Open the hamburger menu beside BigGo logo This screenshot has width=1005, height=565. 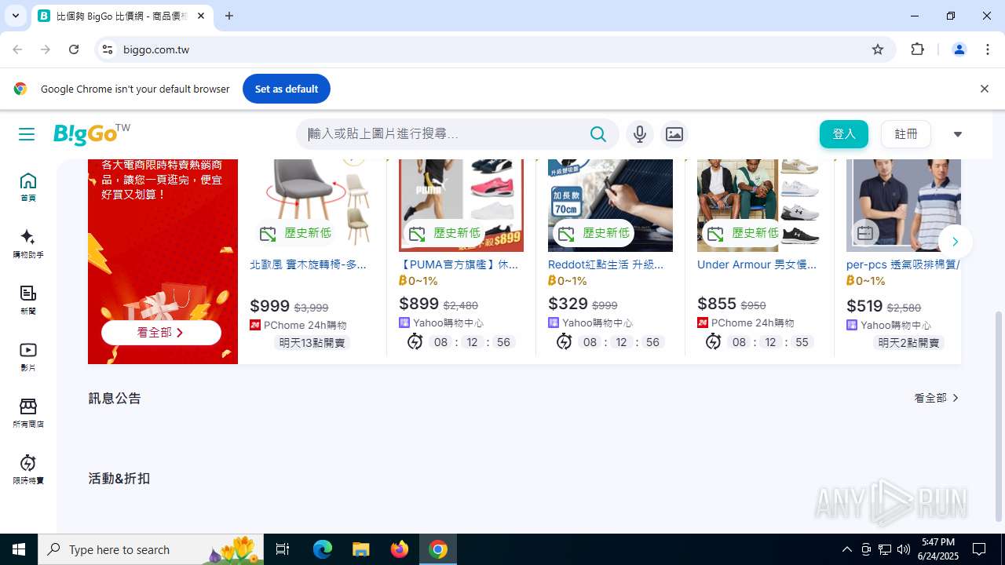(x=27, y=134)
